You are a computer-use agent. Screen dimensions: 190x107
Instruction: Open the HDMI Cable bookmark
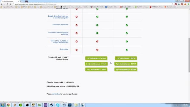tap(156, 7)
